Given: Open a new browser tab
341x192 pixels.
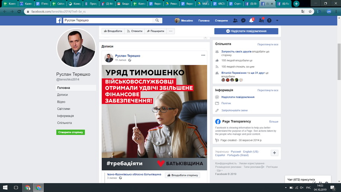Looking at the screenshot, I should (x=296, y=4).
